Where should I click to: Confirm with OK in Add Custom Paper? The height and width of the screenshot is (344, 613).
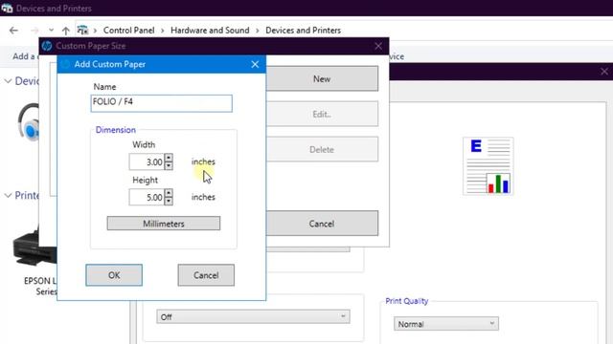pos(114,275)
